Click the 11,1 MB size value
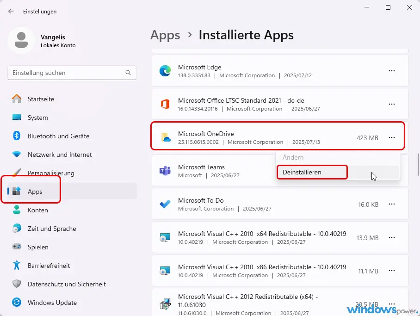Image resolution: width=420 pixels, height=316 pixels. [368, 271]
